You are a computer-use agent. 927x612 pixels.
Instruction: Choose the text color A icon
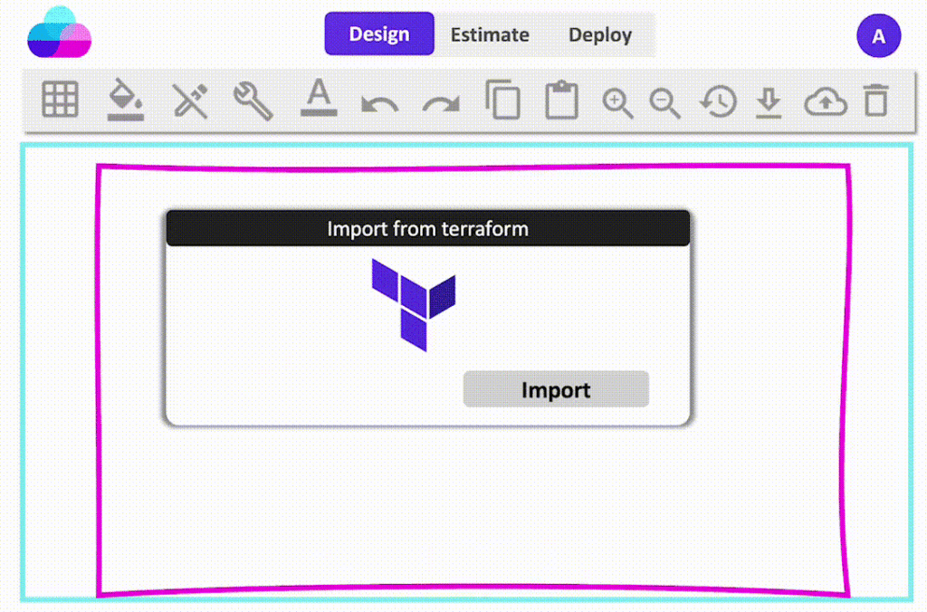click(x=319, y=98)
